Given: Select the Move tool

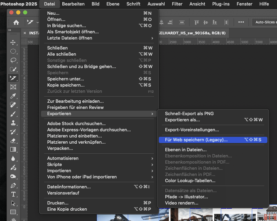Looking at the screenshot, I should pos(13,42).
